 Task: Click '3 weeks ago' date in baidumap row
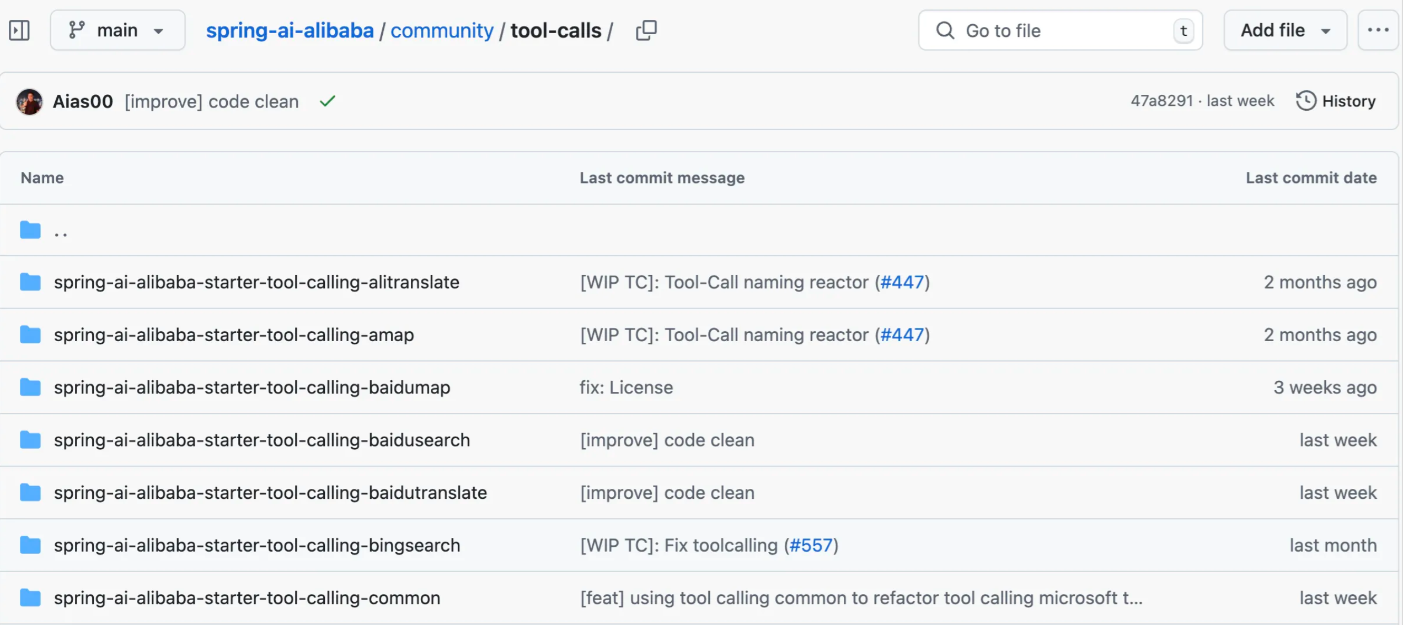tap(1325, 387)
